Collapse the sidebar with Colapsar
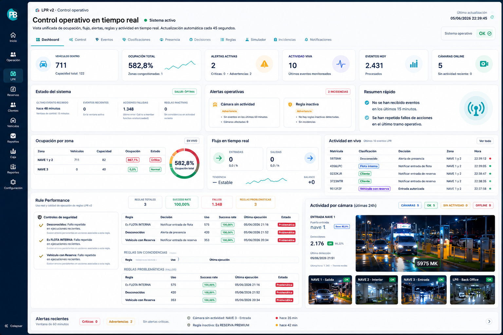The height and width of the screenshot is (335, 503). tap(13, 326)
